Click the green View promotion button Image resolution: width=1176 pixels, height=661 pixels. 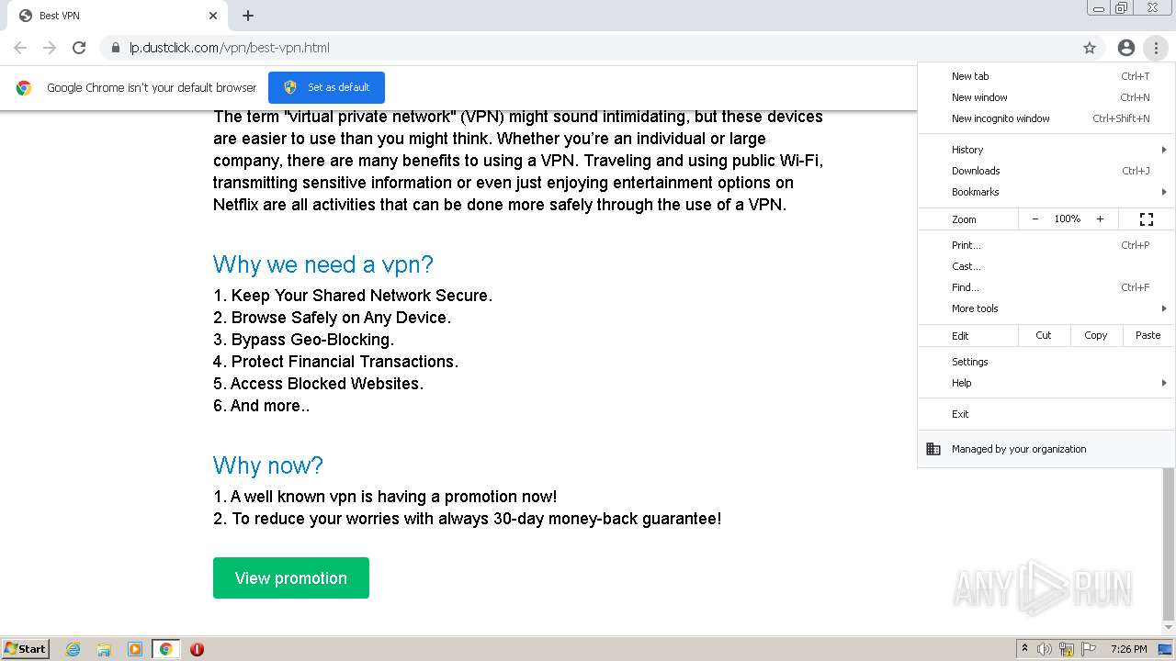click(291, 578)
